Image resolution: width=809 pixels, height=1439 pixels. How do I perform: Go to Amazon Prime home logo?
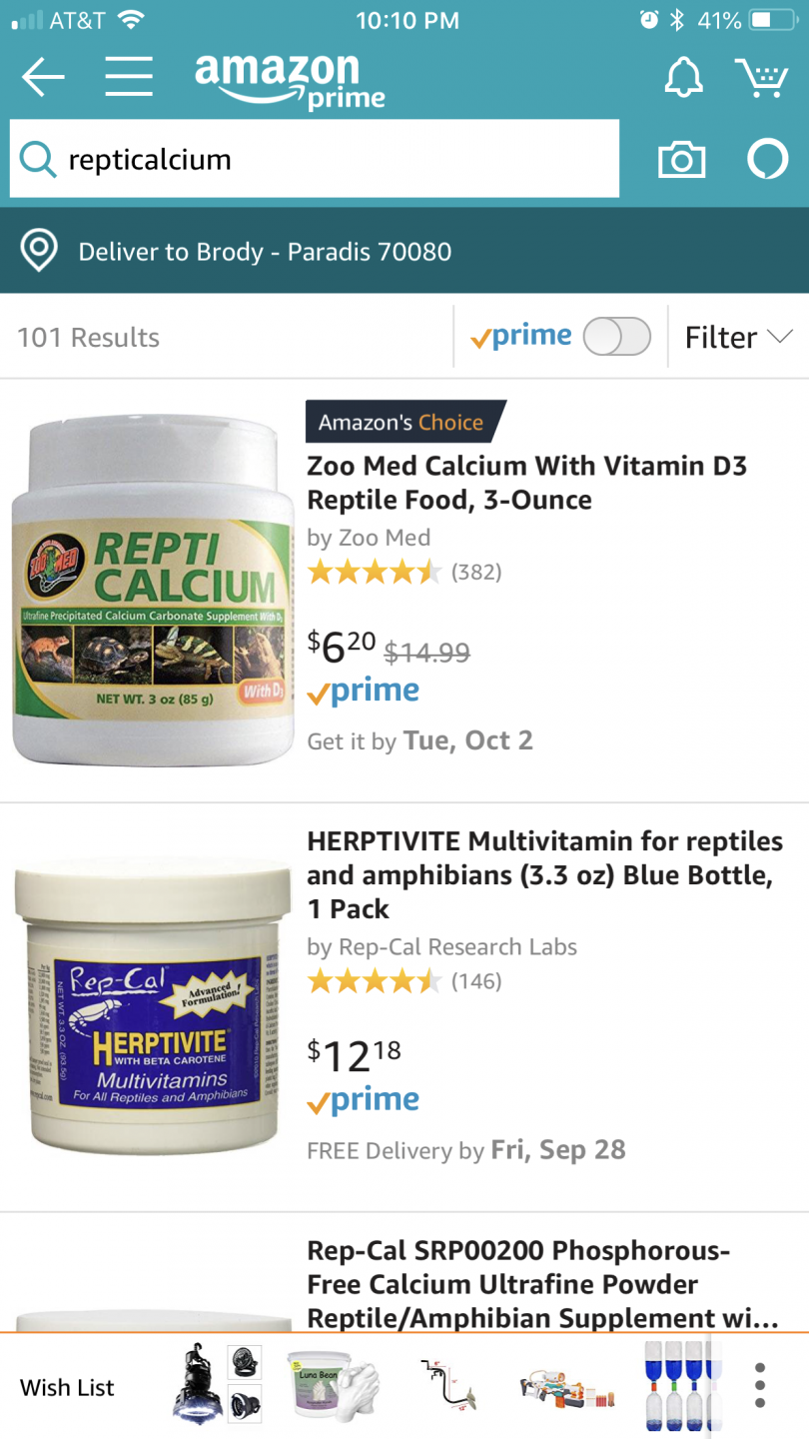click(x=290, y=79)
